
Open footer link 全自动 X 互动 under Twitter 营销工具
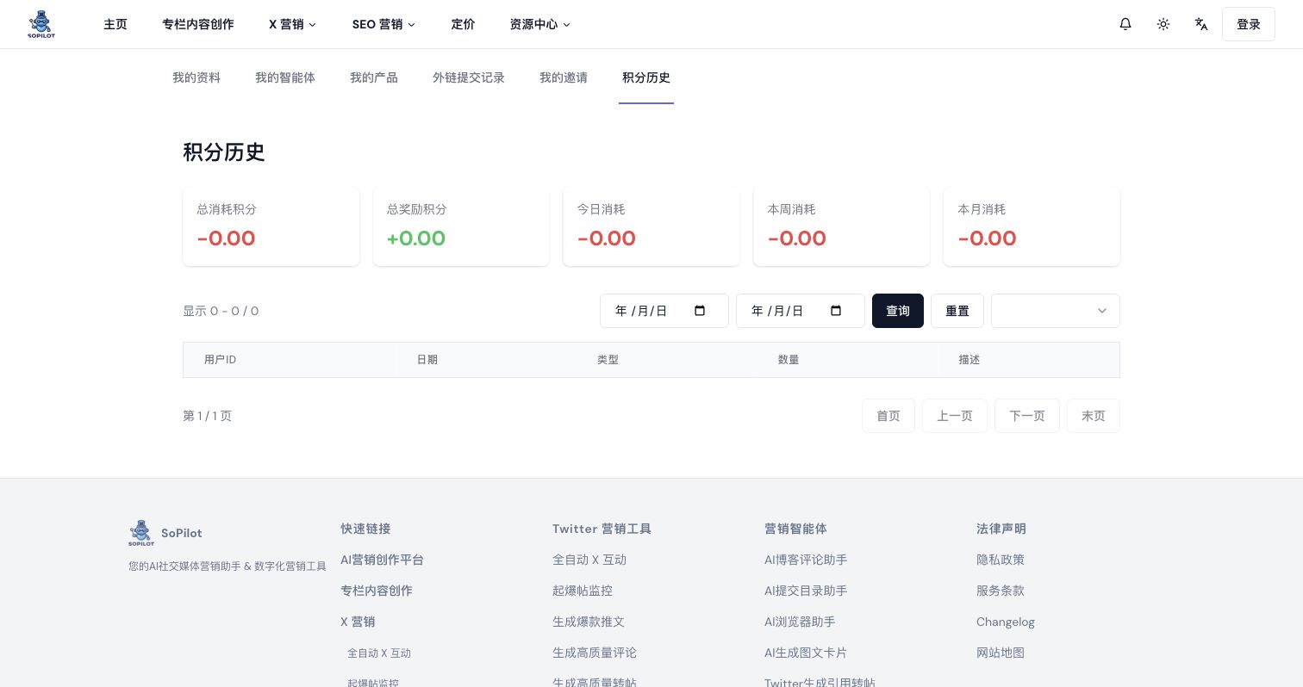click(589, 560)
